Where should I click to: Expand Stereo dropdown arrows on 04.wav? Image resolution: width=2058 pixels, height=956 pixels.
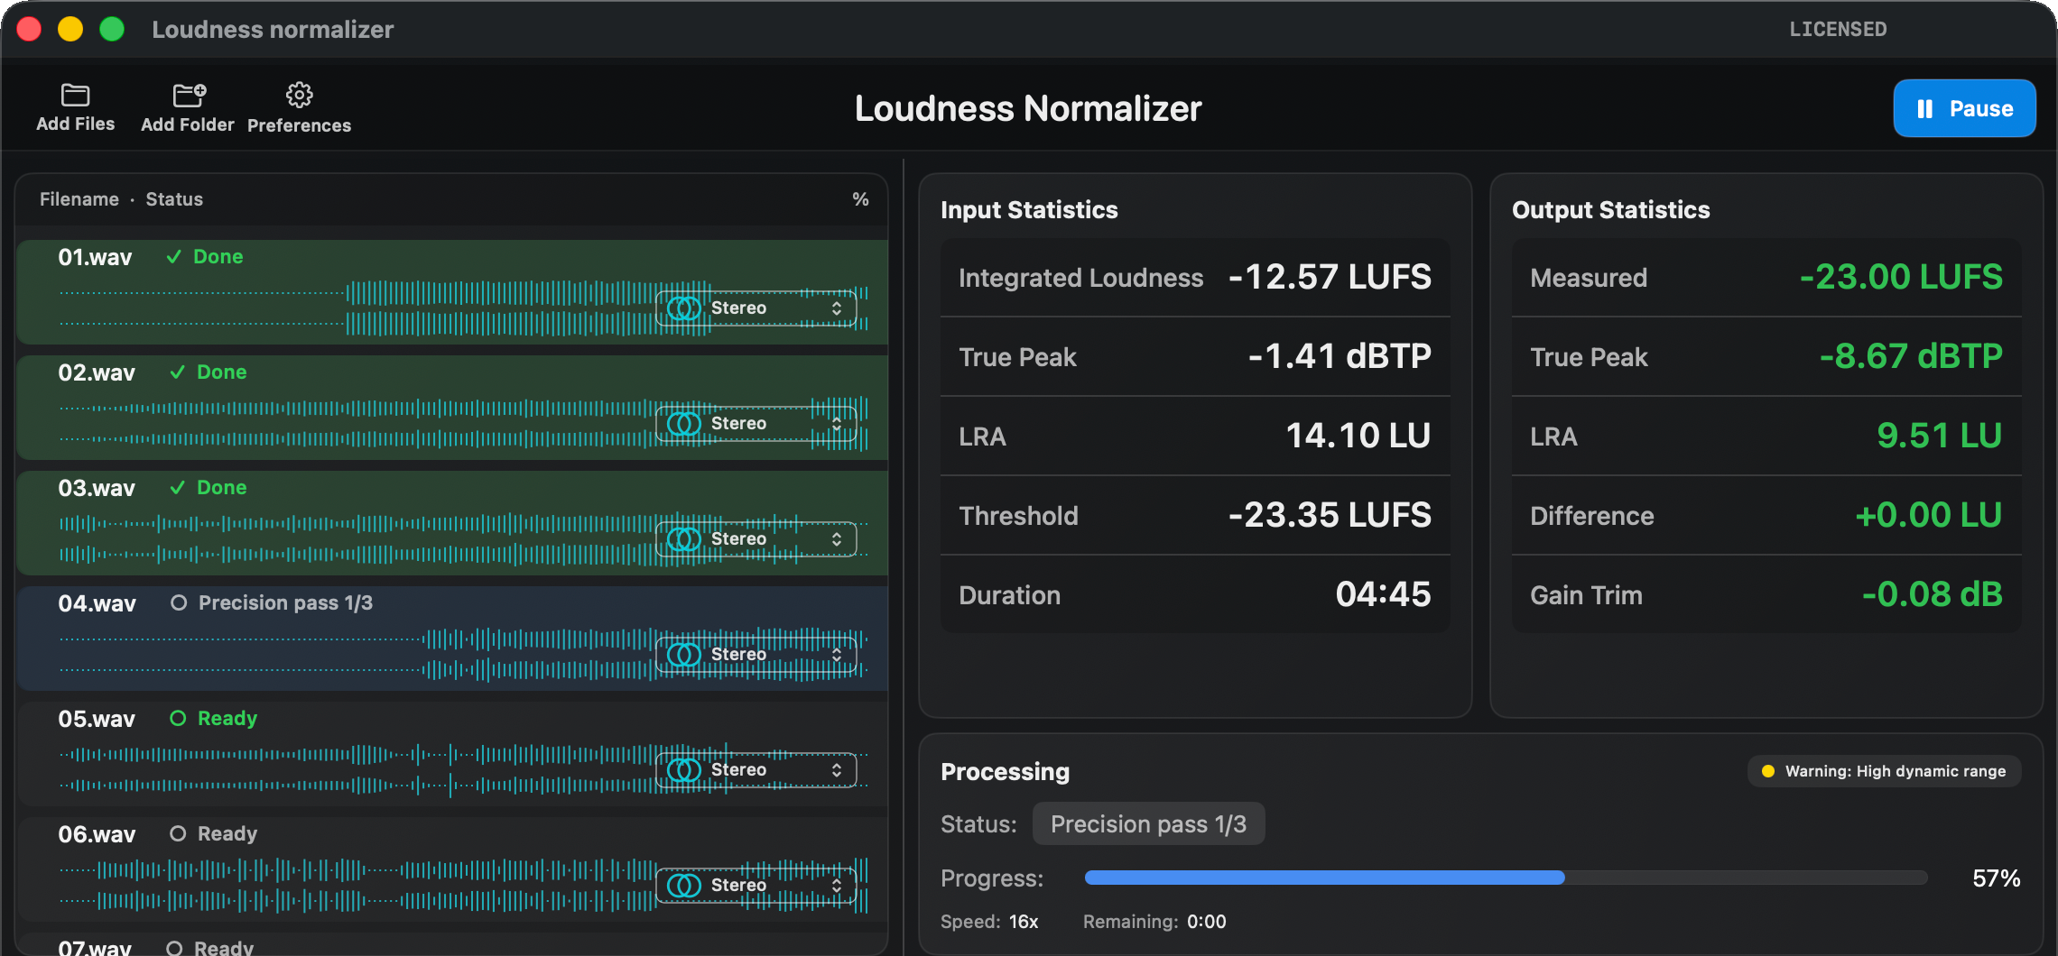[x=837, y=655]
